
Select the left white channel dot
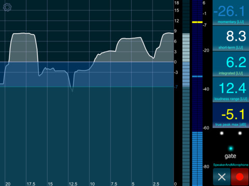pos(222,133)
